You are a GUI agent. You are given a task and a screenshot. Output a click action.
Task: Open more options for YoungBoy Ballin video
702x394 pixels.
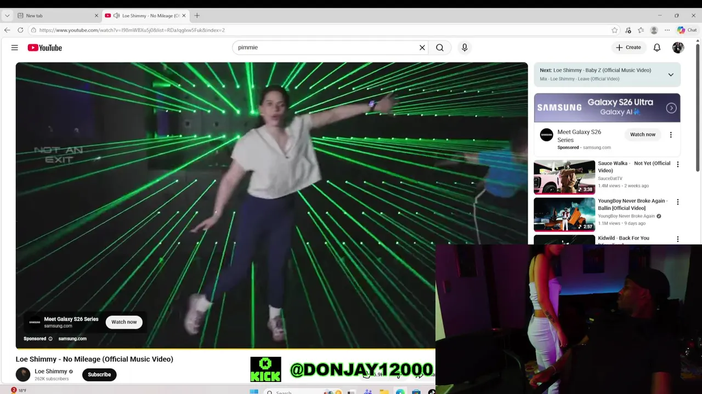[x=678, y=202]
